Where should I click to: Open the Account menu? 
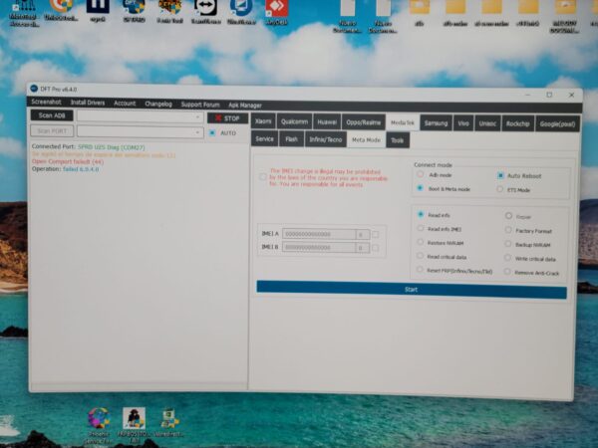[x=125, y=104]
